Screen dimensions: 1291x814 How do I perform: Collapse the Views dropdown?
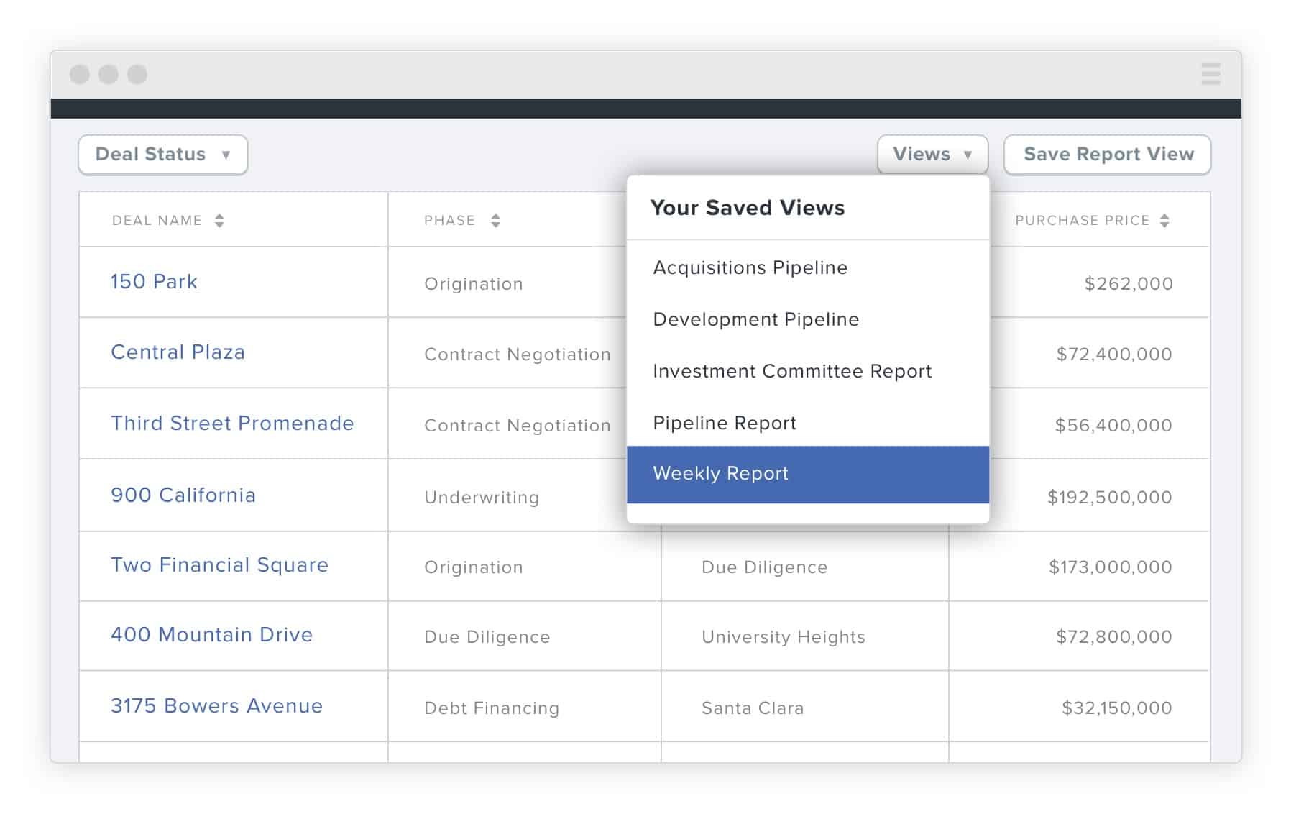pyautogui.click(x=932, y=155)
